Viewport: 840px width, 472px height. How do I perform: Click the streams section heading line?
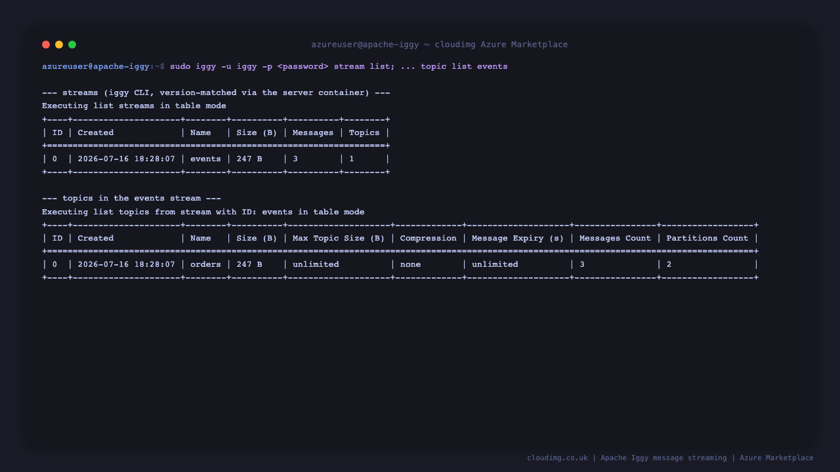click(216, 93)
